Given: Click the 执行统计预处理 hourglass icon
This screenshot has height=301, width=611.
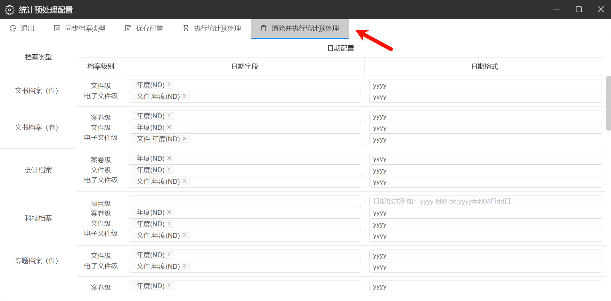Looking at the screenshot, I should [186, 28].
